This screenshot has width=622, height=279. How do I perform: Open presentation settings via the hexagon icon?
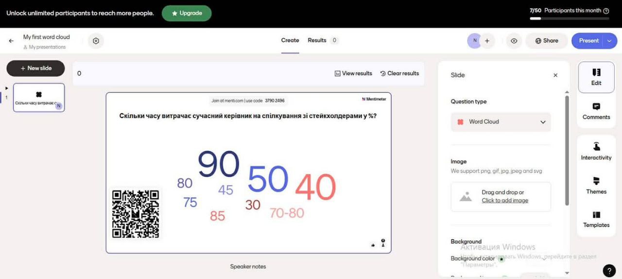pyautogui.click(x=96, y=41)
